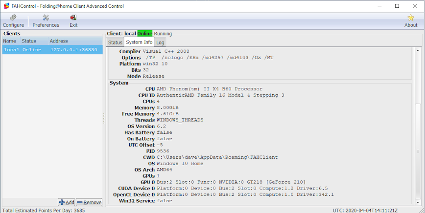Click the Memory value 8.00GiB
The height and width of the screenshot is (213, 425).
click(x=167, y=107)
